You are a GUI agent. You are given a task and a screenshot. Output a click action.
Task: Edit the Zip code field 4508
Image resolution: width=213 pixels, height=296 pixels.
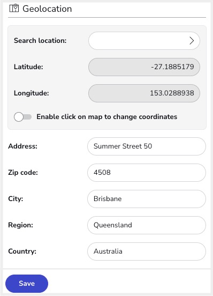click(147, 173)
